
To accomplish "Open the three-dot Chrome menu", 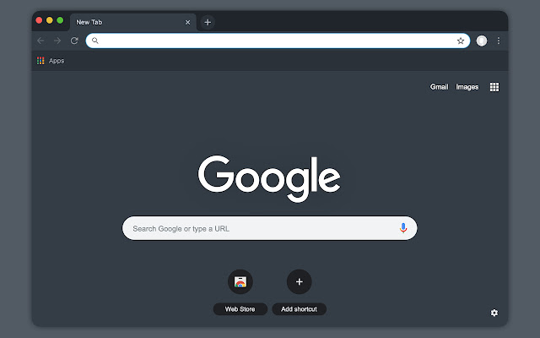I will point(499,41).
